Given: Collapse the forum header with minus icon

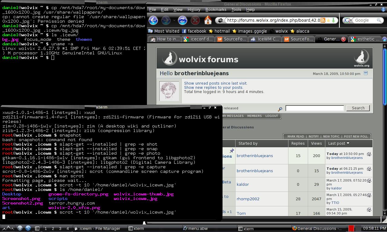Looking at the screenshot, I should click(366, 73).
